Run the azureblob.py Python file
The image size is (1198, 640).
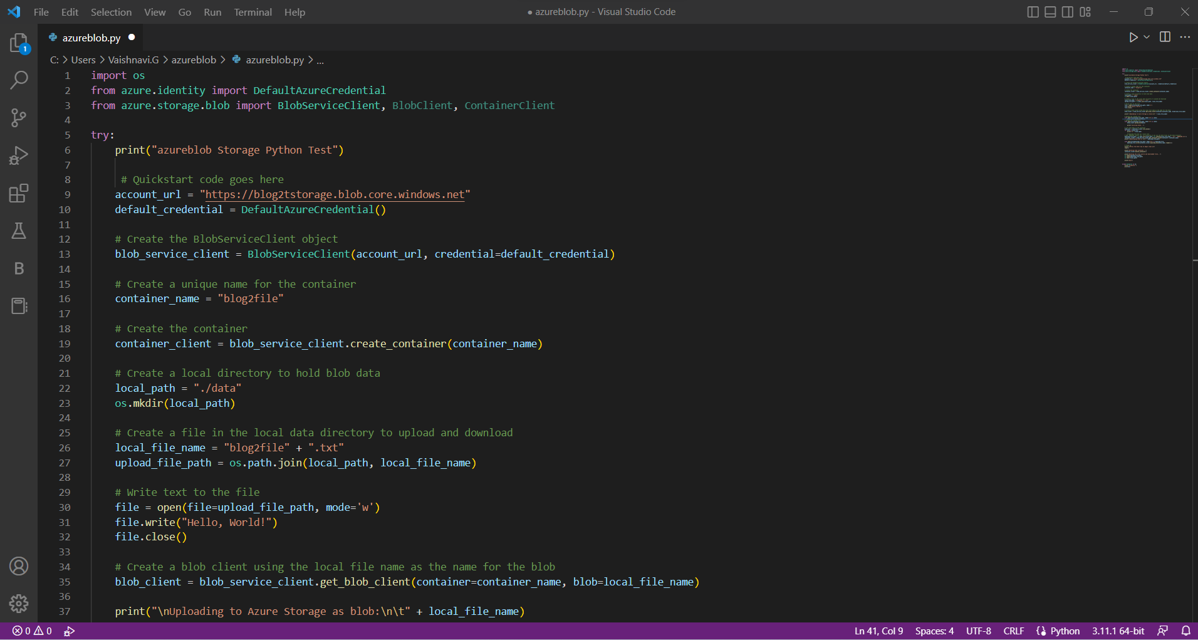coord(1135,37)
